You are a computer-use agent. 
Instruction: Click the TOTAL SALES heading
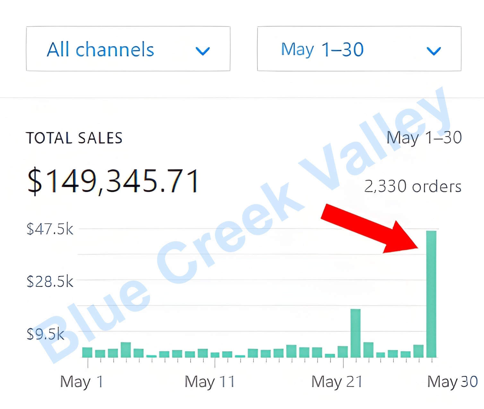click(74, 138)
